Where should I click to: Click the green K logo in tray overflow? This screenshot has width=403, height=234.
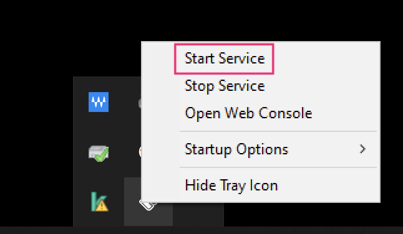click(x=99, y=202)
